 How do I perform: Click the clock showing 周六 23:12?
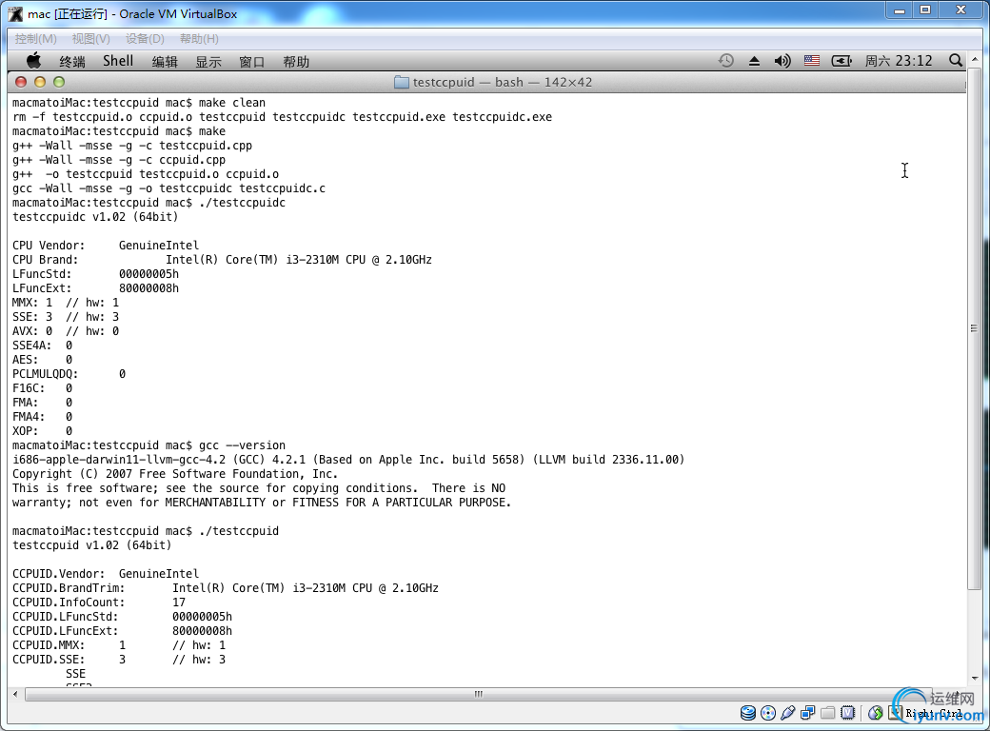click(899, 61)
